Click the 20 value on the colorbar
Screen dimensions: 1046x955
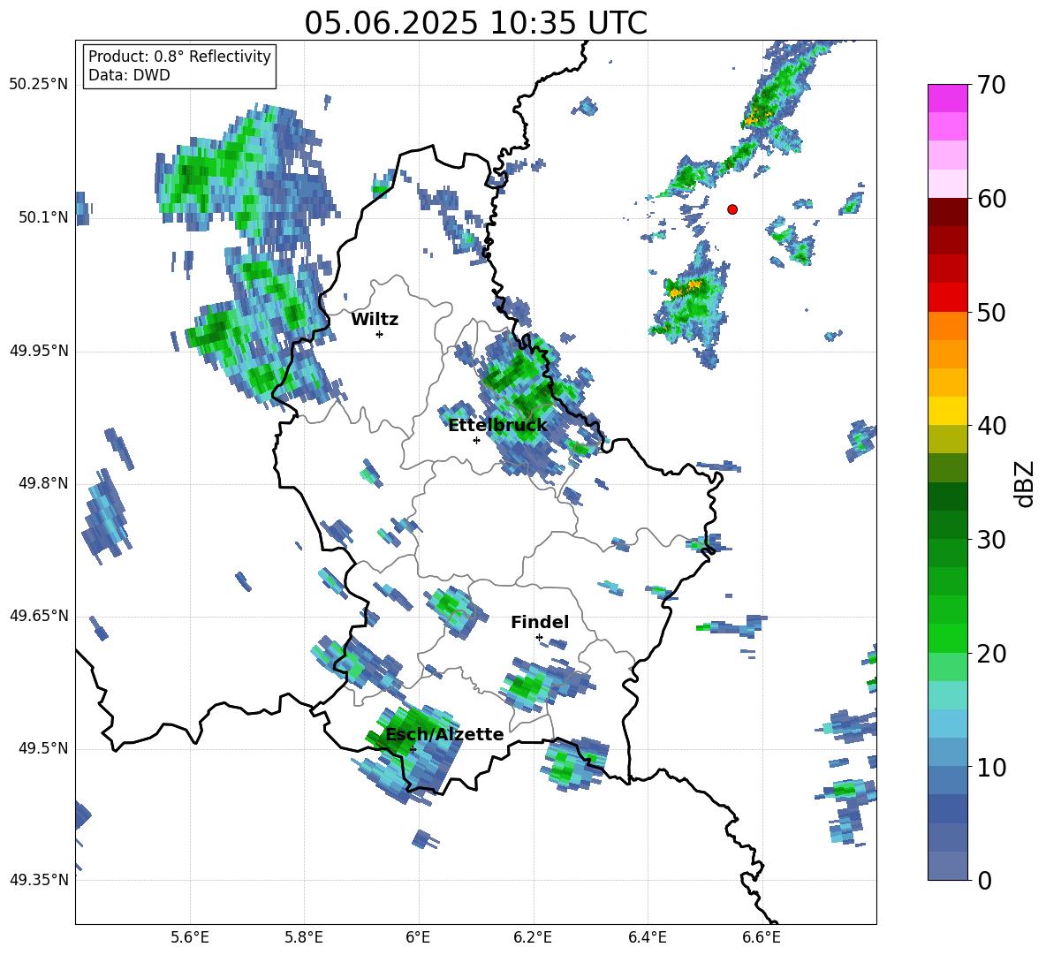(x=991, y=654)
